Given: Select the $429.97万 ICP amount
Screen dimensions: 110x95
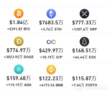Looking at the screenshot, I should (x=51, y=51).
